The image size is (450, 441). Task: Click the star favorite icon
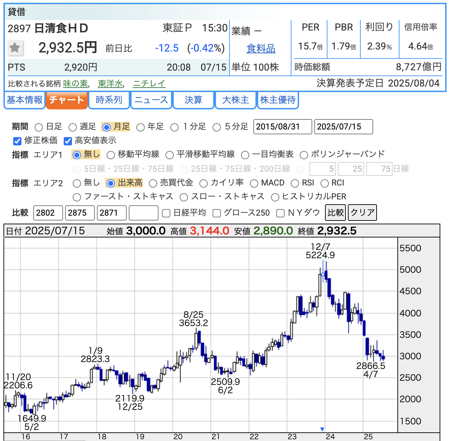click(15, 48)
